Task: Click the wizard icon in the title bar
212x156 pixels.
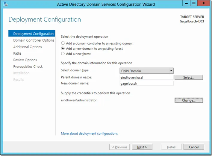Action: pyautogui.click(x=6, y=4)
